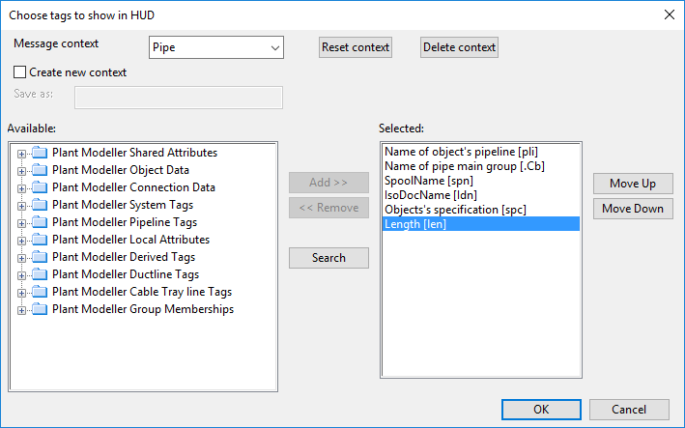The image size is (685, 428).
Task: Select highlighted Length [len] entry
Action: [x=480, y=223]
